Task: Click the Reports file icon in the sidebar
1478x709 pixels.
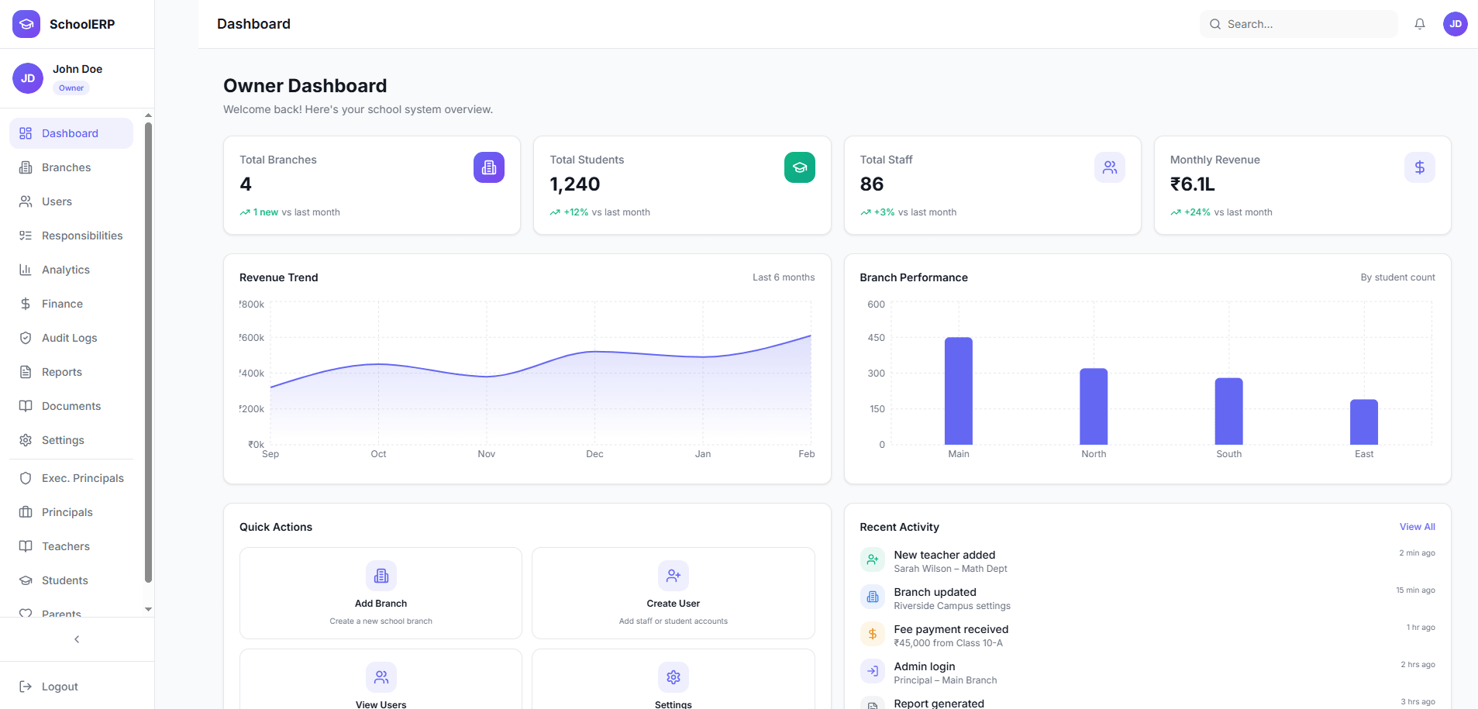Action: [x=26, y=372]
